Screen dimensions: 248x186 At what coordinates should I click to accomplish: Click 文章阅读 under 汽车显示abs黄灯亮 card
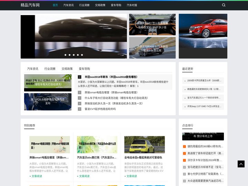click(83, 176)
